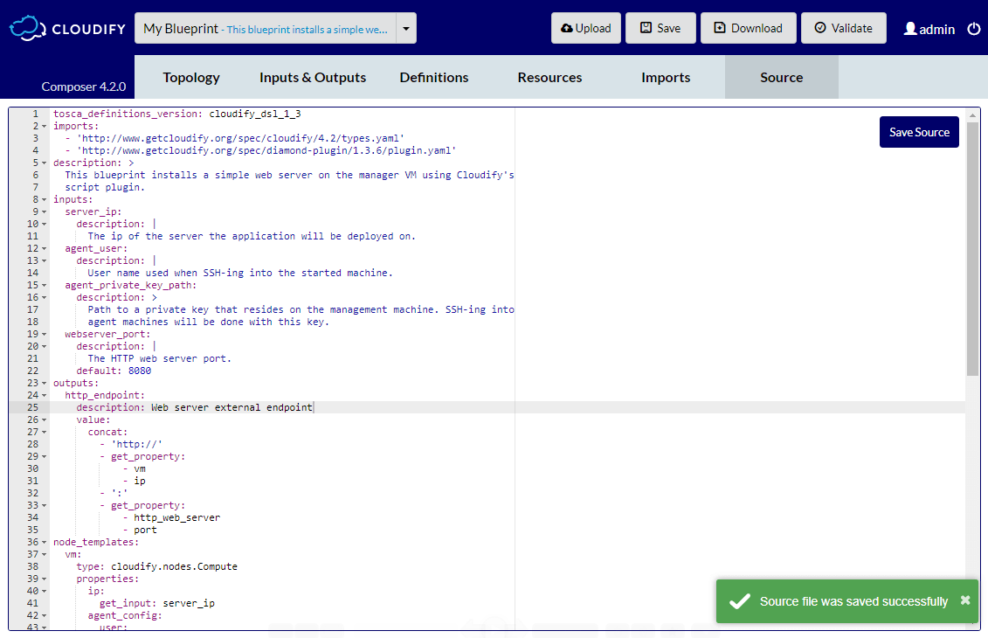Click the Save button in the header
Viewport: 988px width, 638px height.
[660, 28]
